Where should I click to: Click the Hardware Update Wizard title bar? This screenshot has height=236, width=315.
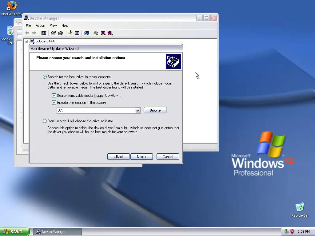[106, 49]
